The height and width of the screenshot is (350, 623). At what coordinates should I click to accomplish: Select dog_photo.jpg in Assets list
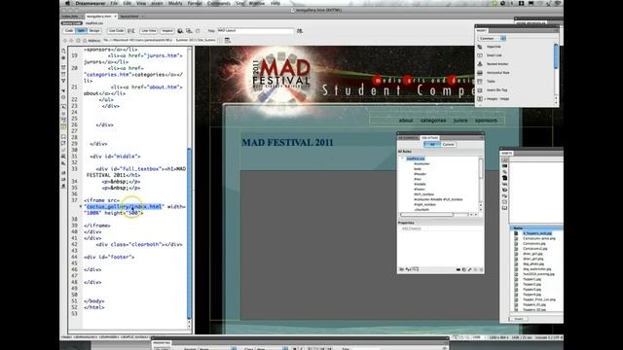tap(533, 263)
